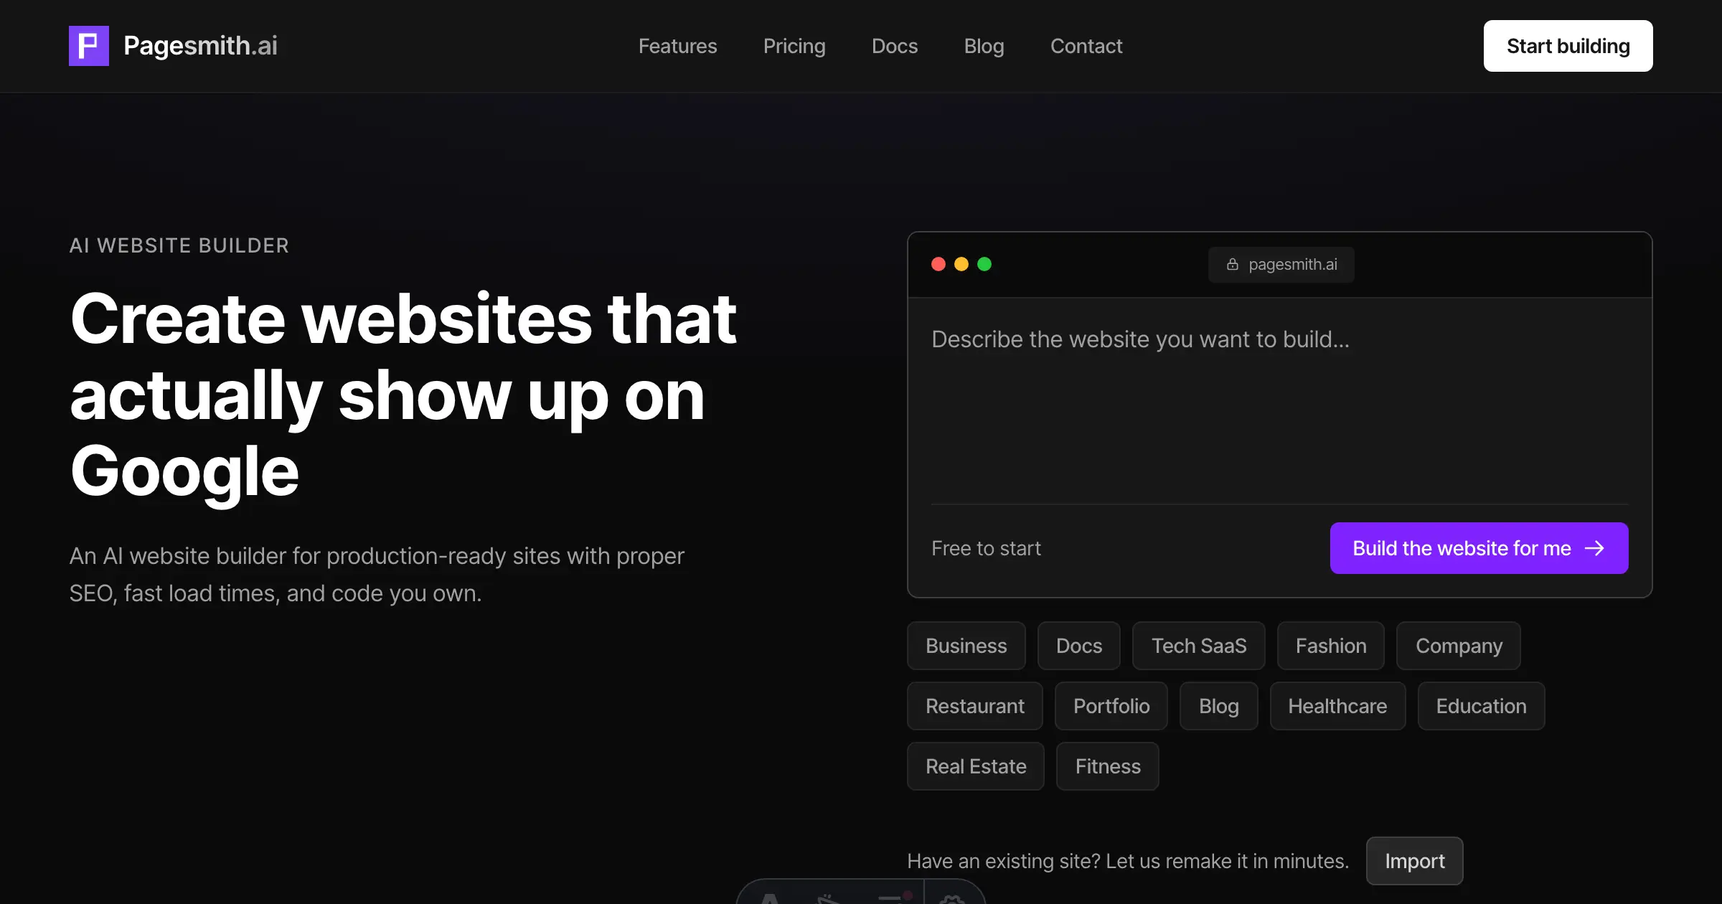The image size is (1722, 904).
Task: Pick the Healthcare category chip
Action: coord(1337,706)
